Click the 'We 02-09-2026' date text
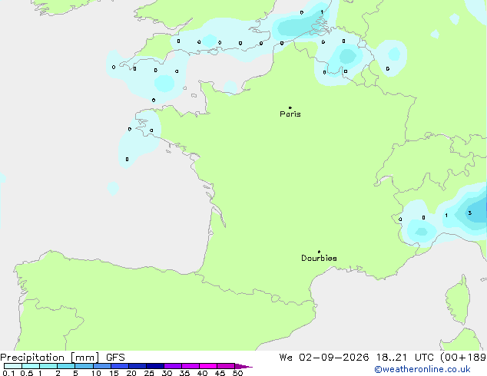The width and height of the screenshot is (487, 376). coord(324,358)
